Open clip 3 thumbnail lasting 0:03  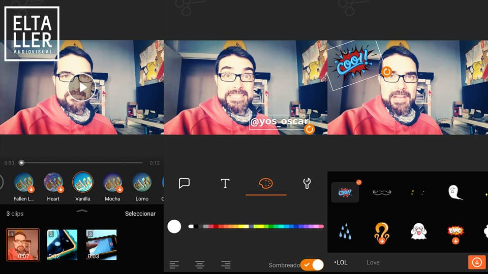102,245
